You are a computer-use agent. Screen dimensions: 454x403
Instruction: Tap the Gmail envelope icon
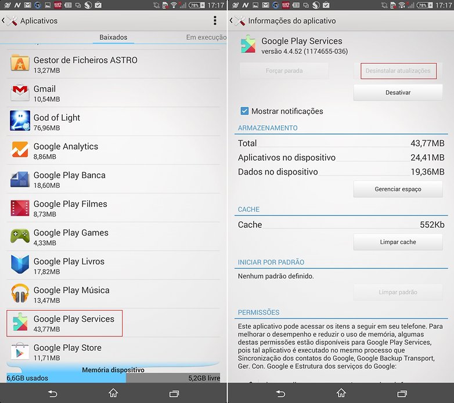(20, 92)
